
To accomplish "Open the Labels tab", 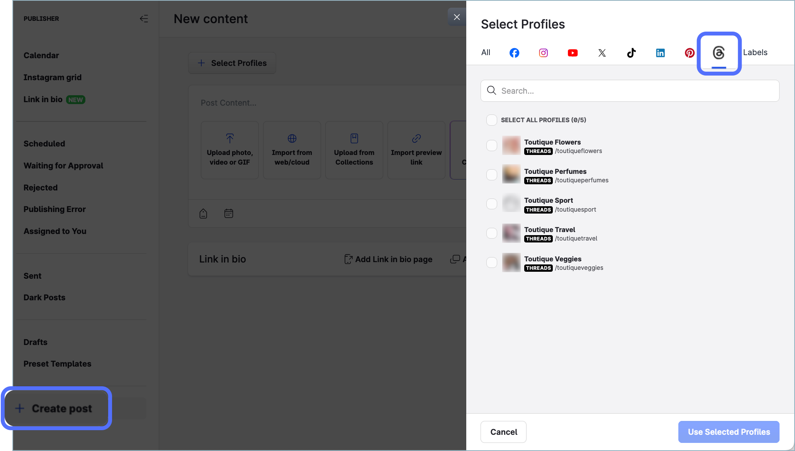I will tap(755, 52).
